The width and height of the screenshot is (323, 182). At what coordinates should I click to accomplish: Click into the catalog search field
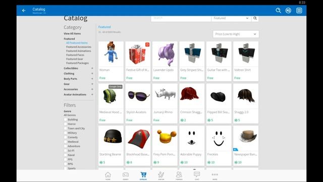pos(181,18)
